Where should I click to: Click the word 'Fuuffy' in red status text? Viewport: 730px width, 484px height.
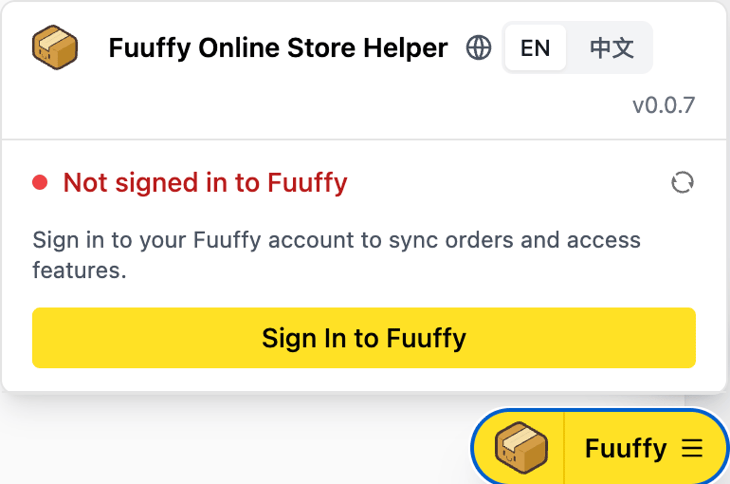tap(307, 183)
